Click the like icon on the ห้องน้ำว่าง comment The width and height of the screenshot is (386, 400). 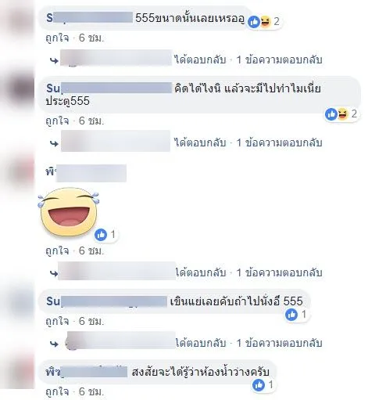point(259,385)
